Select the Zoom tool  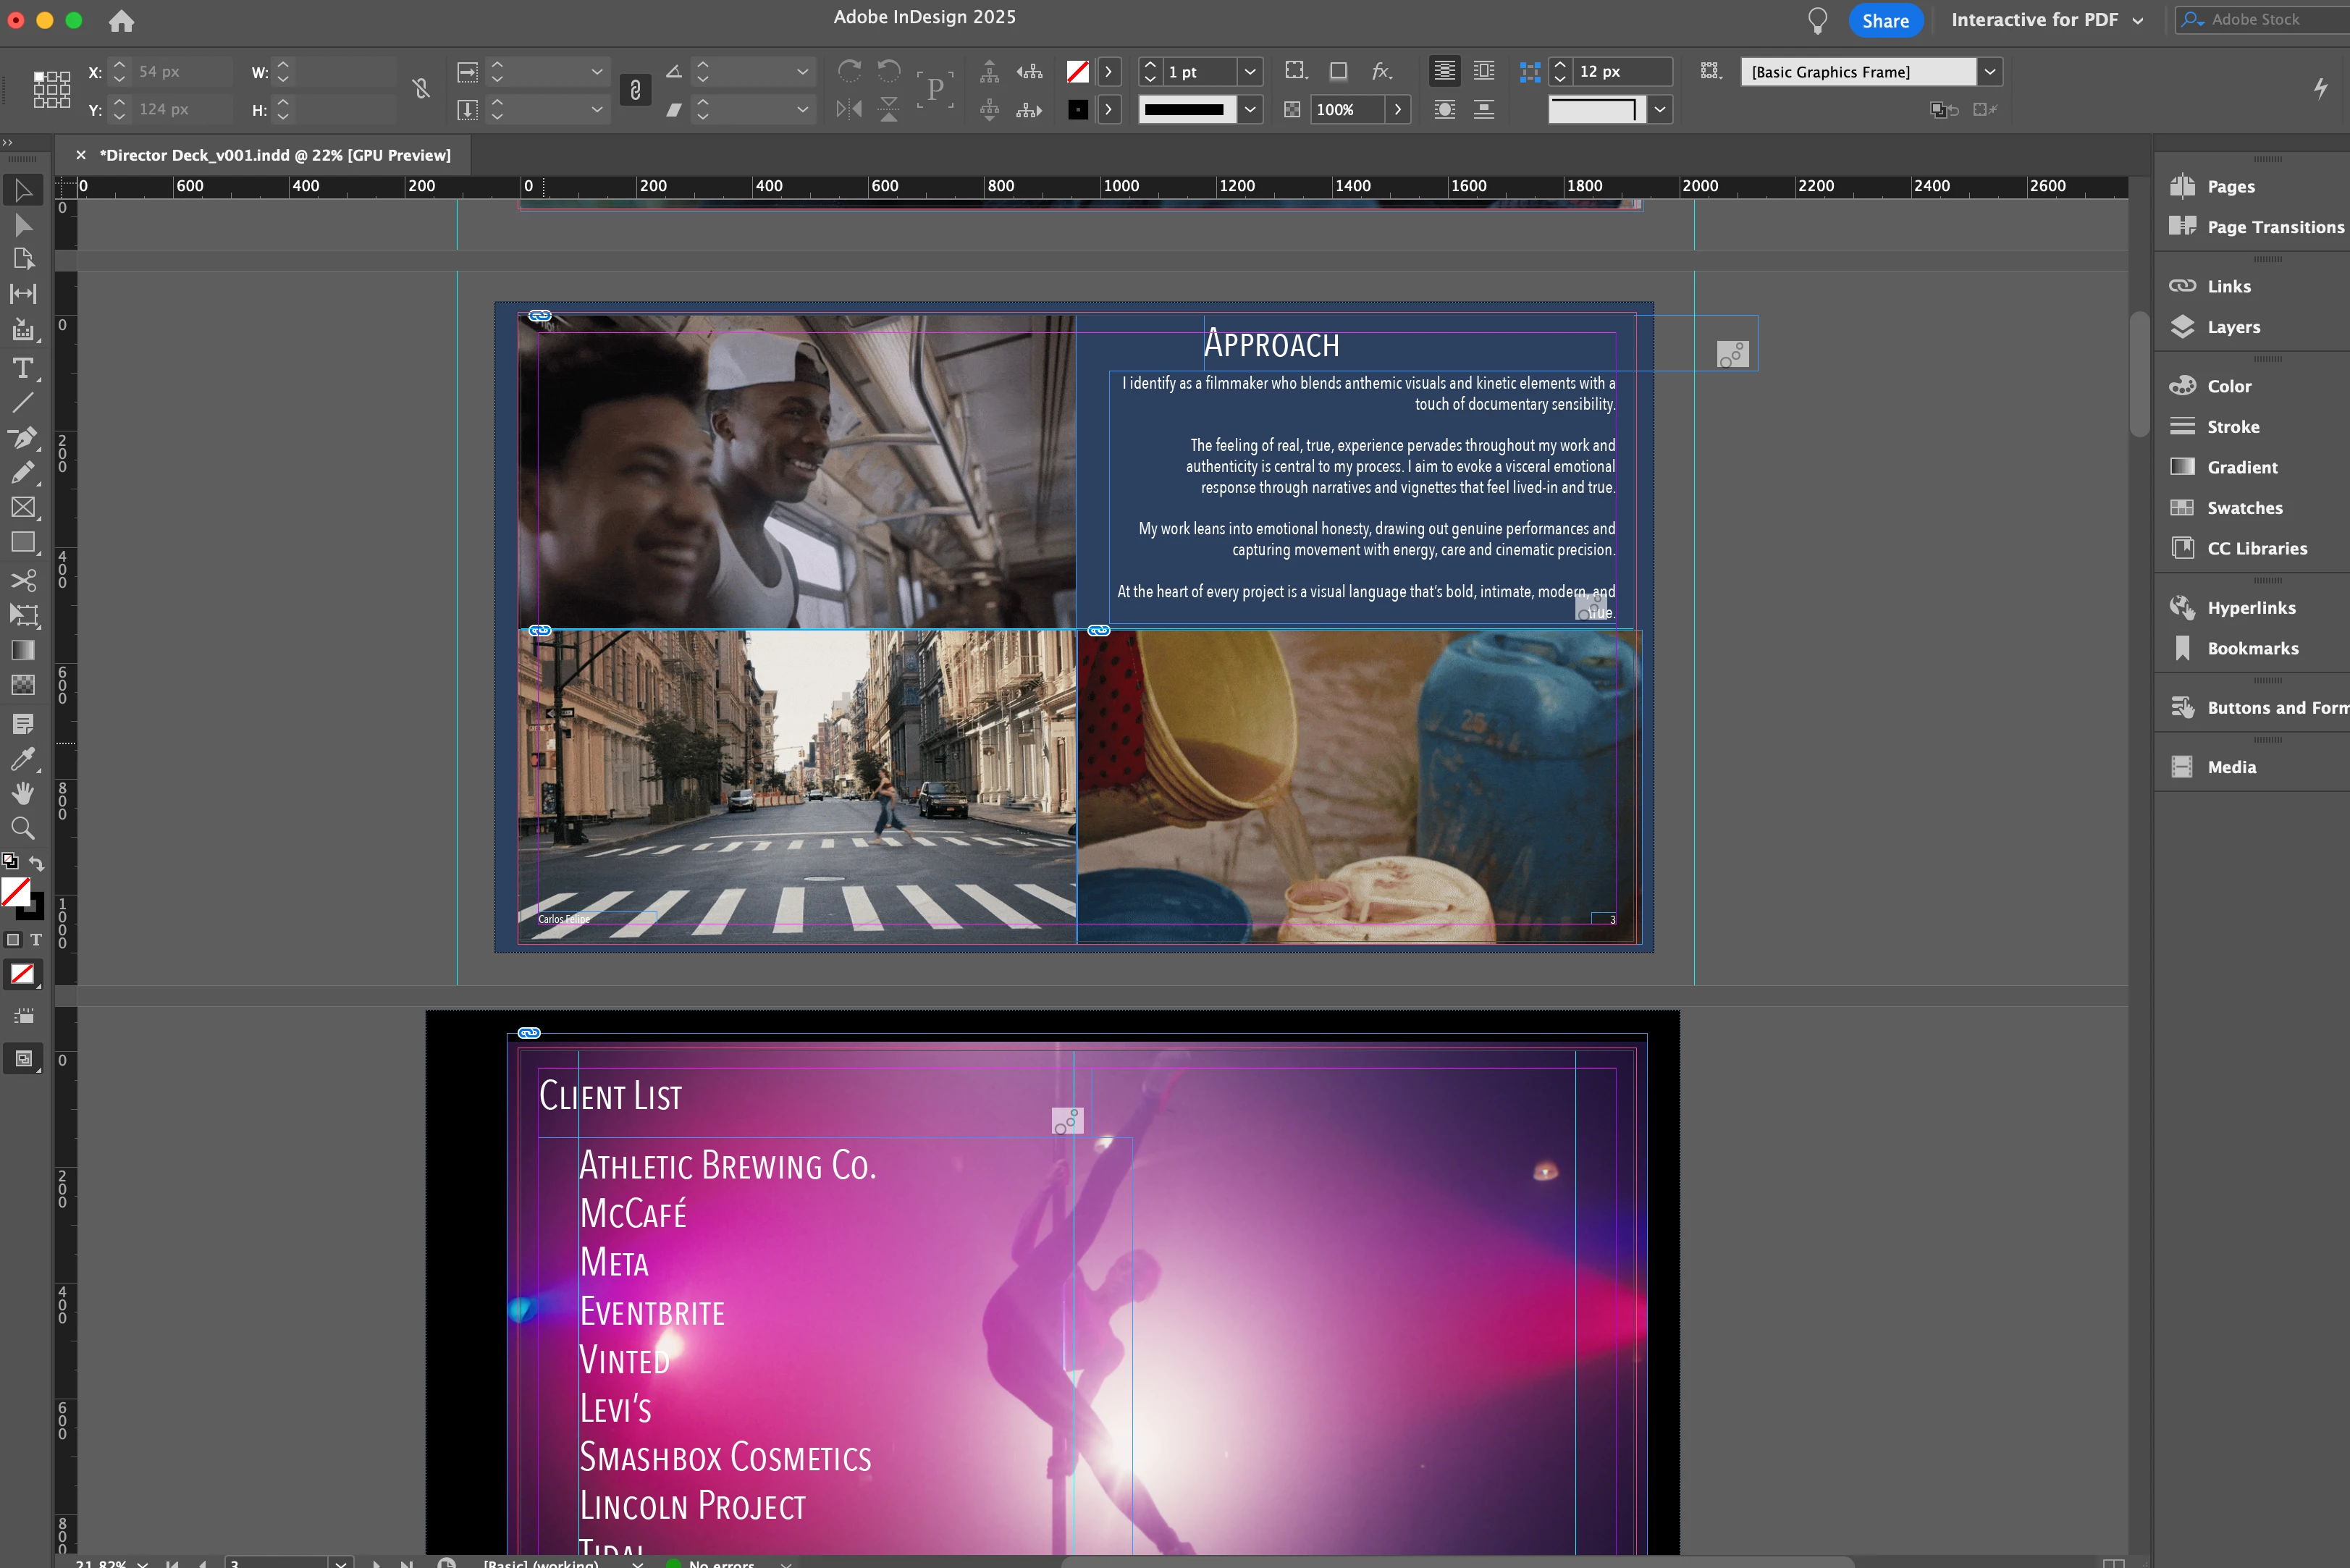23,828
